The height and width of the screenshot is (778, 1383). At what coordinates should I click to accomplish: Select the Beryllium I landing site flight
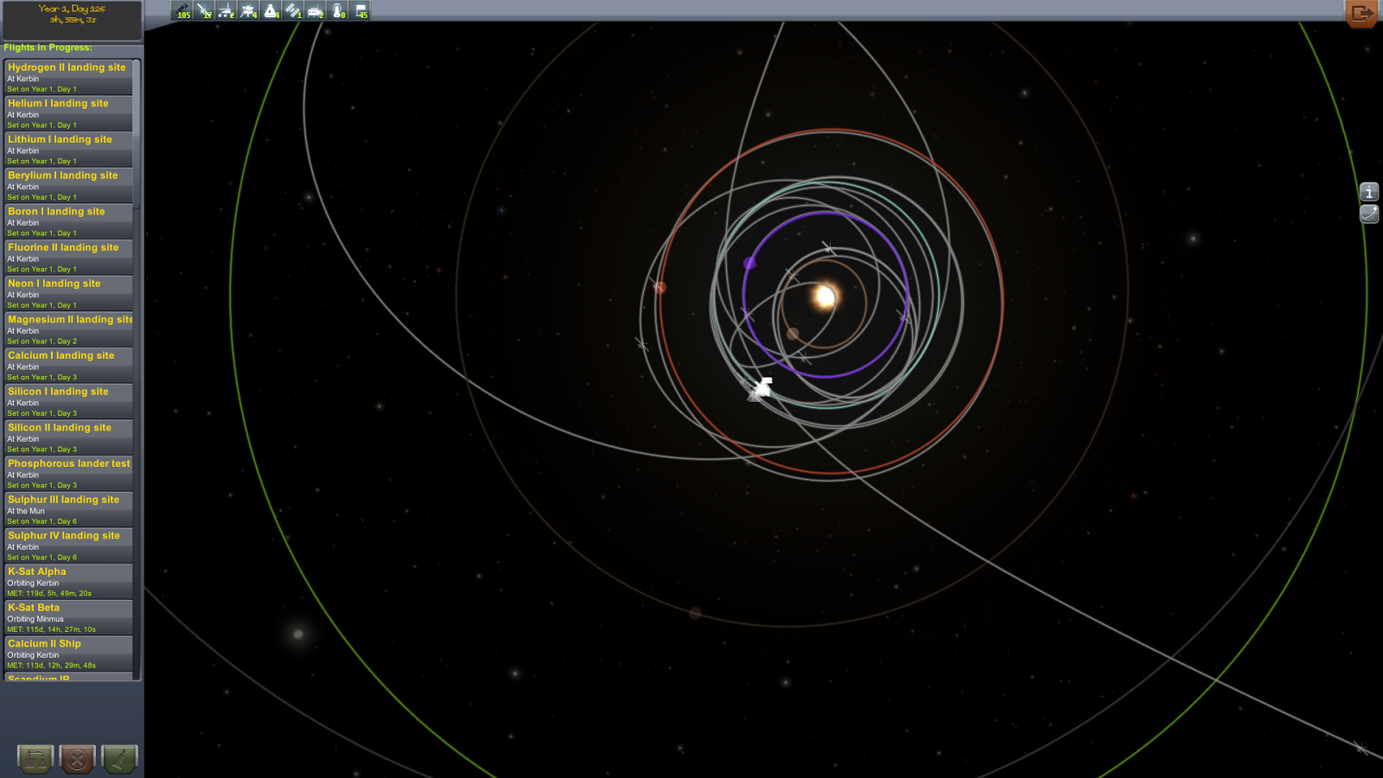(x=69, y=186)
